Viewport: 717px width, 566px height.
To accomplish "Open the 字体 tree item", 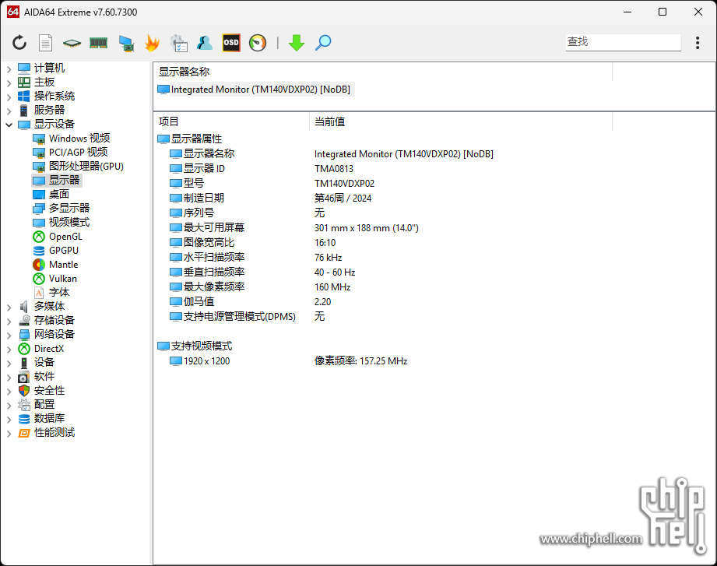I will 51,292.
